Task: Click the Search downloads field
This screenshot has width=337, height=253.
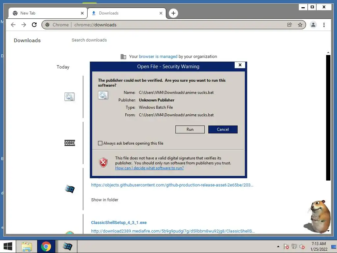Action: (x=89, y=40)
